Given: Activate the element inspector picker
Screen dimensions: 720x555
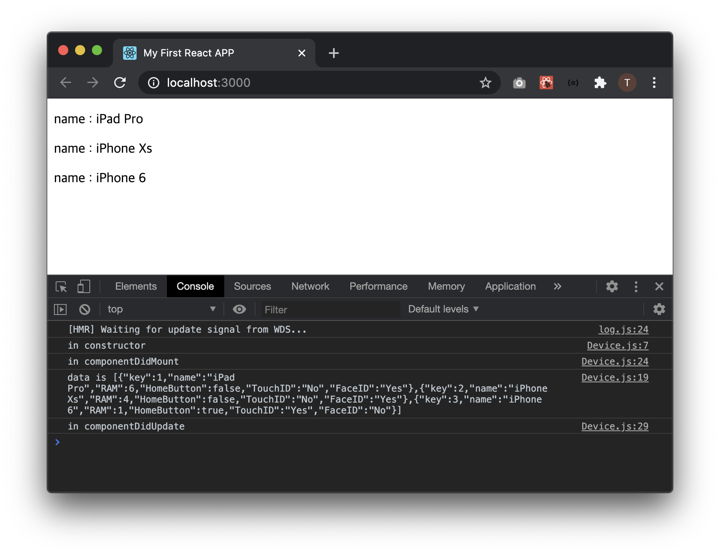Looking at the screenshot, I should pos(62,287).
